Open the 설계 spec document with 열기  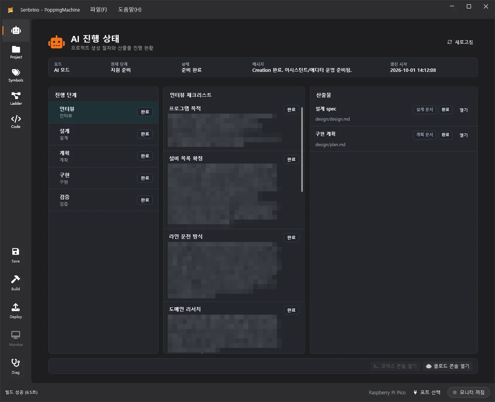tap(464, 110)
